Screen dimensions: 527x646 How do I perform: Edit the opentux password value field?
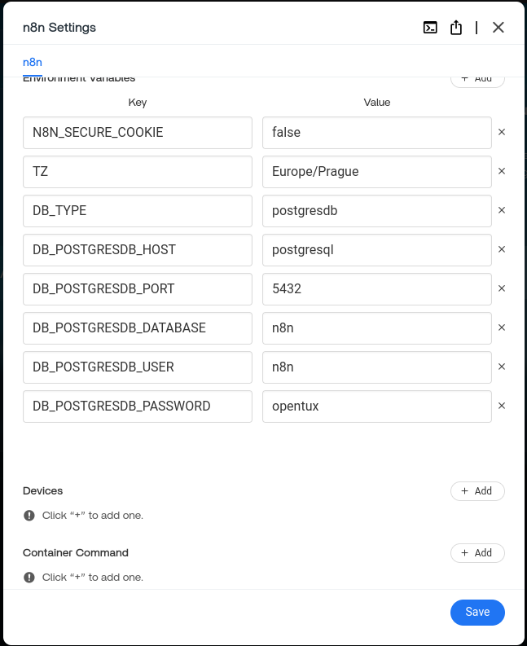click(377, 406)
